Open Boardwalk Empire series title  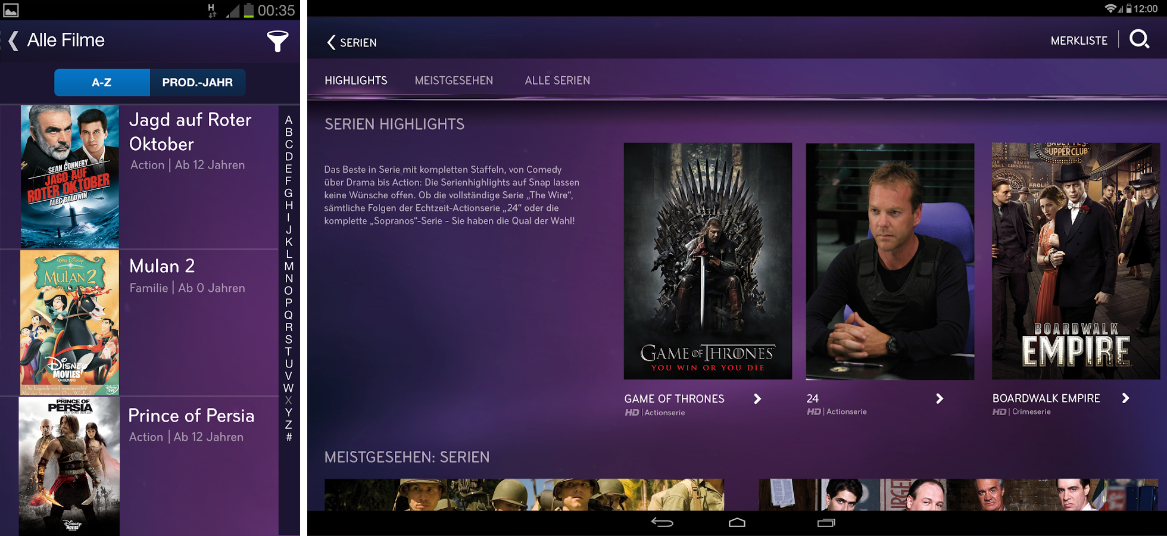[x=1046, y=398]
